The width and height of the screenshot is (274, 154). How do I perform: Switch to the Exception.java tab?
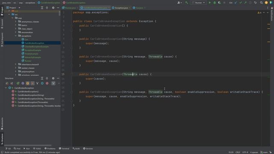pyautogui.click(x=121, y=8)
